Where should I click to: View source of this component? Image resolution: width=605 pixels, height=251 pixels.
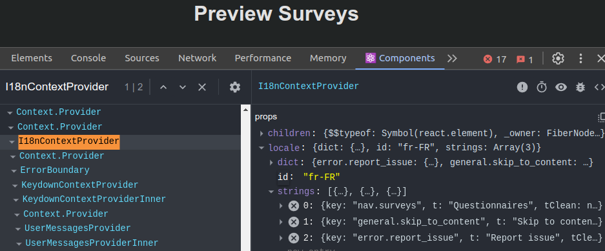click(600, 88)
